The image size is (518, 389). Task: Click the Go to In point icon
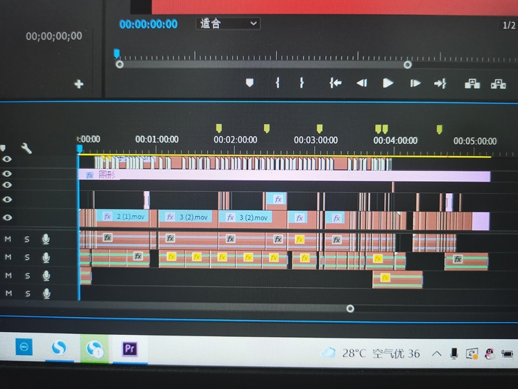(335, 83)
